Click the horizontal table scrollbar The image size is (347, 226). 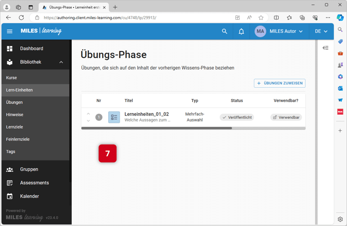coord(156,129)
